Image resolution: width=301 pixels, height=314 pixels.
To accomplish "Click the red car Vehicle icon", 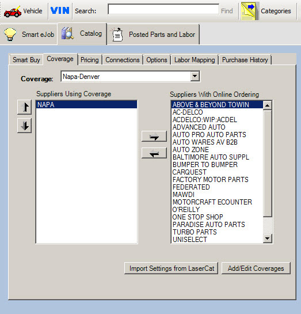I will [13, 12].
